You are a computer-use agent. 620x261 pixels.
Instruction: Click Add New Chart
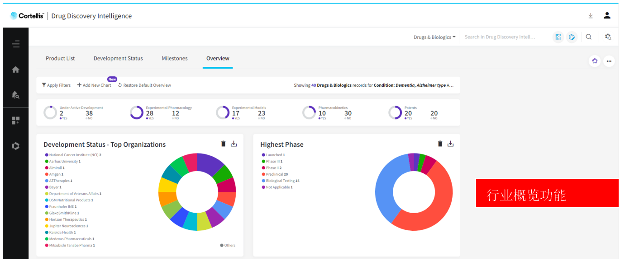point(94,85)
